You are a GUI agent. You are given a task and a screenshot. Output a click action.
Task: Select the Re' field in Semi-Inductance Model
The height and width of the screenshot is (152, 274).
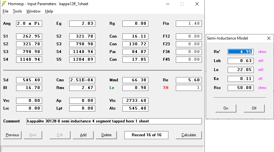[241, 52]
